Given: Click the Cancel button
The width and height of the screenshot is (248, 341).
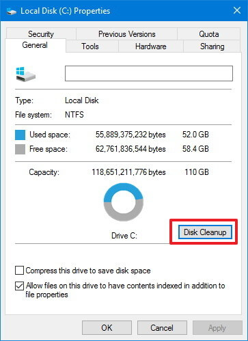Looking at the screenshot, I should [162, 328].
